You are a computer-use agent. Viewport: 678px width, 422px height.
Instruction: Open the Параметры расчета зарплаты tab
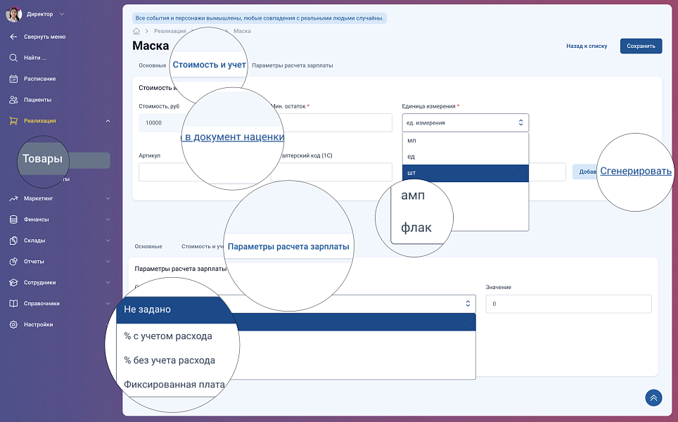[292, 65]
